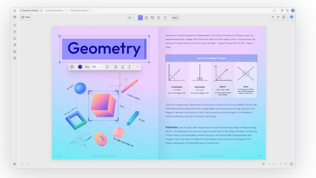Expand the cursor select tool dropdown arrow
This screenshot has width=316, height=178.
coord(133,18)
